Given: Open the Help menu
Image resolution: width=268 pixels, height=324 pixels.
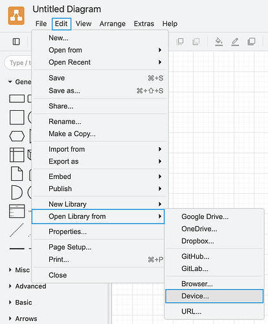Looking at the screenshot, I should point(170,23).
